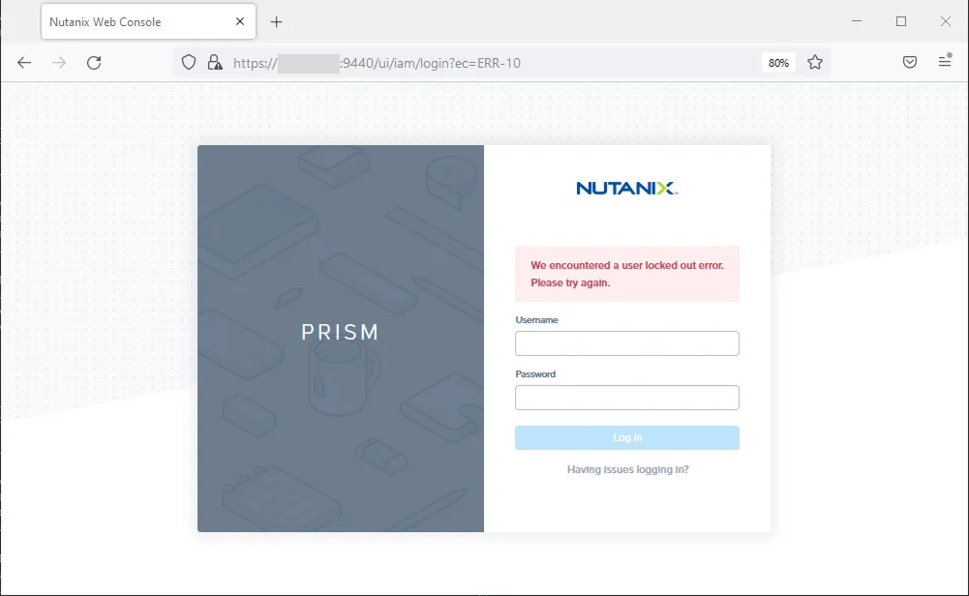This screenshot has width=969, height=596.
Task: Click the user locked out error message
Action: [x=627, y=274]
